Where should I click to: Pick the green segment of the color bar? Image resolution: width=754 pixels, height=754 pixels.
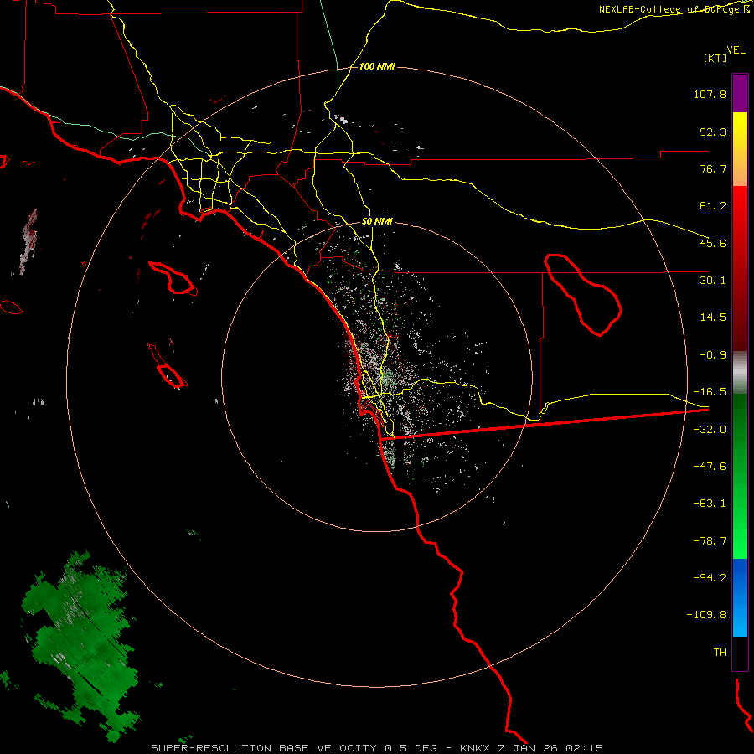[740, 476]
